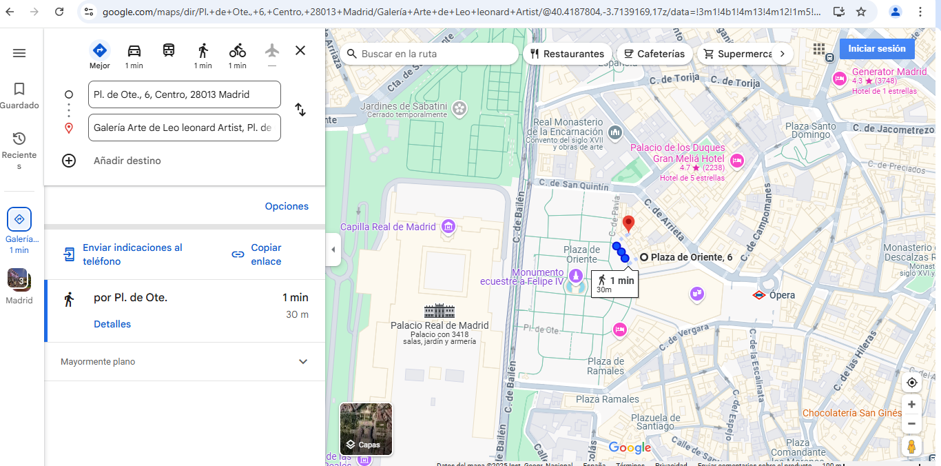941x466 pixels.
Task: Close the directions panel
Action: (x=300, y=50)
